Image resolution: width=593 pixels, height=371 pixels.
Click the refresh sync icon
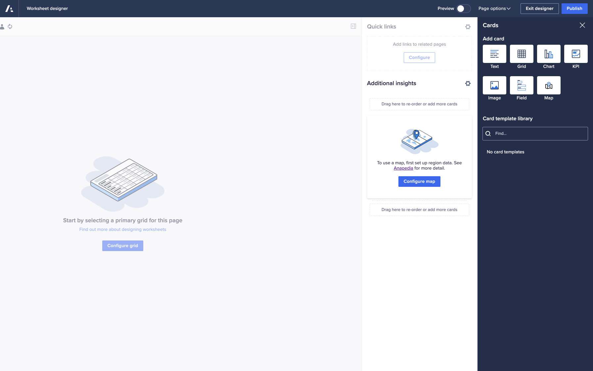[10, 26]
